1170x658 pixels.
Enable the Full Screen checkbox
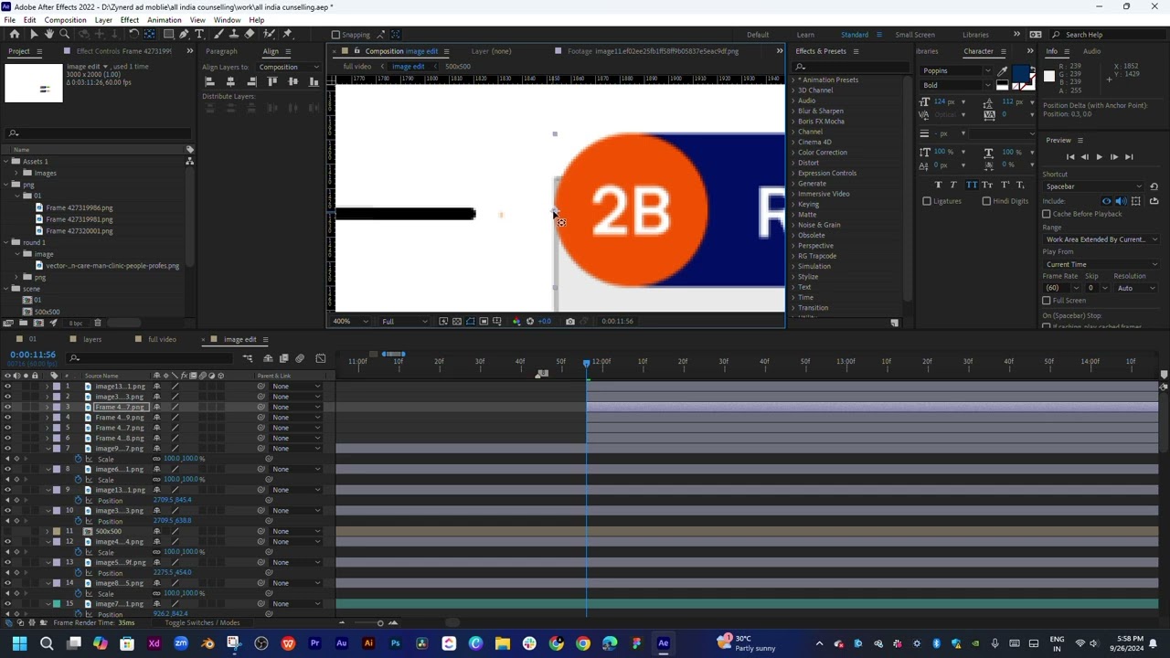tap(1047, 301)
